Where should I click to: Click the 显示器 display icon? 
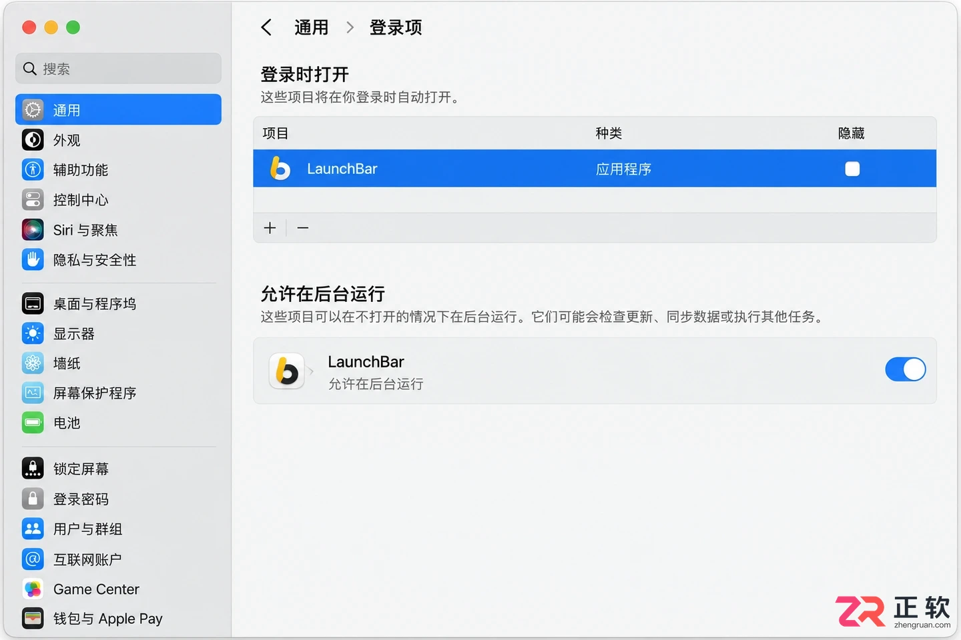33,333
